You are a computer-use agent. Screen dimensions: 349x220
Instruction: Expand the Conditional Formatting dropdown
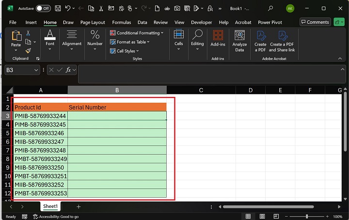137,33
